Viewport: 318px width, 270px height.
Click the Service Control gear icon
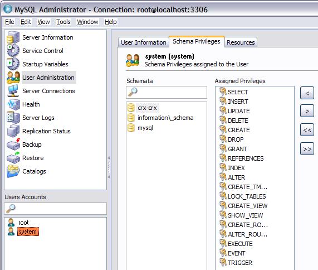(13, 50)
